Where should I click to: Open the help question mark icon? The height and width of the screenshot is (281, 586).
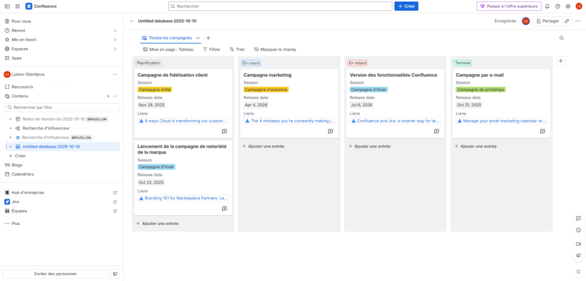tap(557, 6)
